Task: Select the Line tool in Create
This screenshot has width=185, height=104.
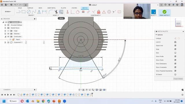Action: [x=18, y=12]
